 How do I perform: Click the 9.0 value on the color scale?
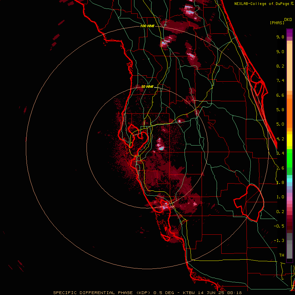280,51
